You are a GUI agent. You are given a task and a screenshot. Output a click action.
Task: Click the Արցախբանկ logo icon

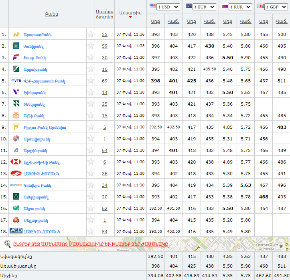16,69
